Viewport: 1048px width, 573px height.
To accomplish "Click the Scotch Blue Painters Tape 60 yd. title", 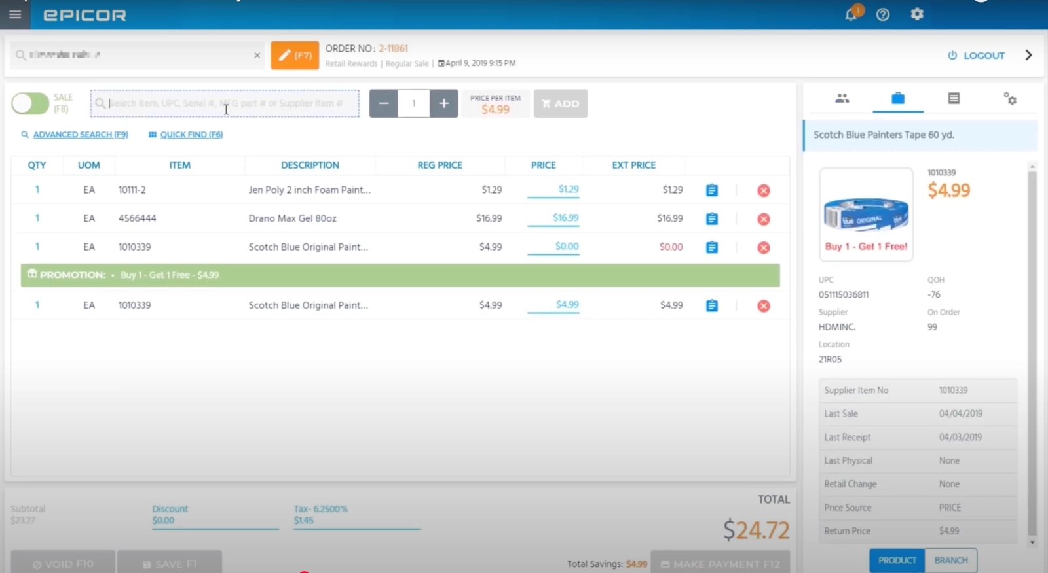I will [884, 135].
